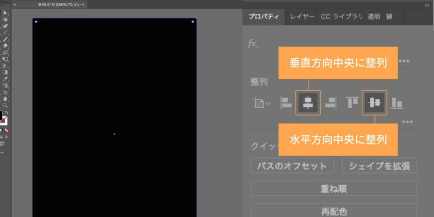Click align-center icon right of align-left

[308, 102]
